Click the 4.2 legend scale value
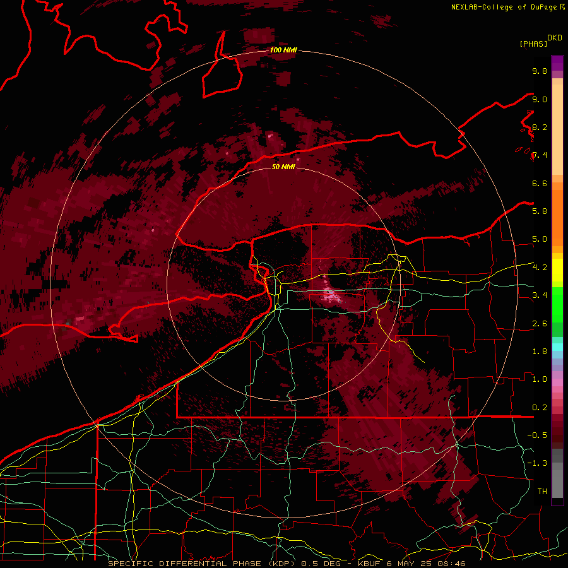This screenshot has height=568, width=568. pyautogui.click(x=540, y=268)
